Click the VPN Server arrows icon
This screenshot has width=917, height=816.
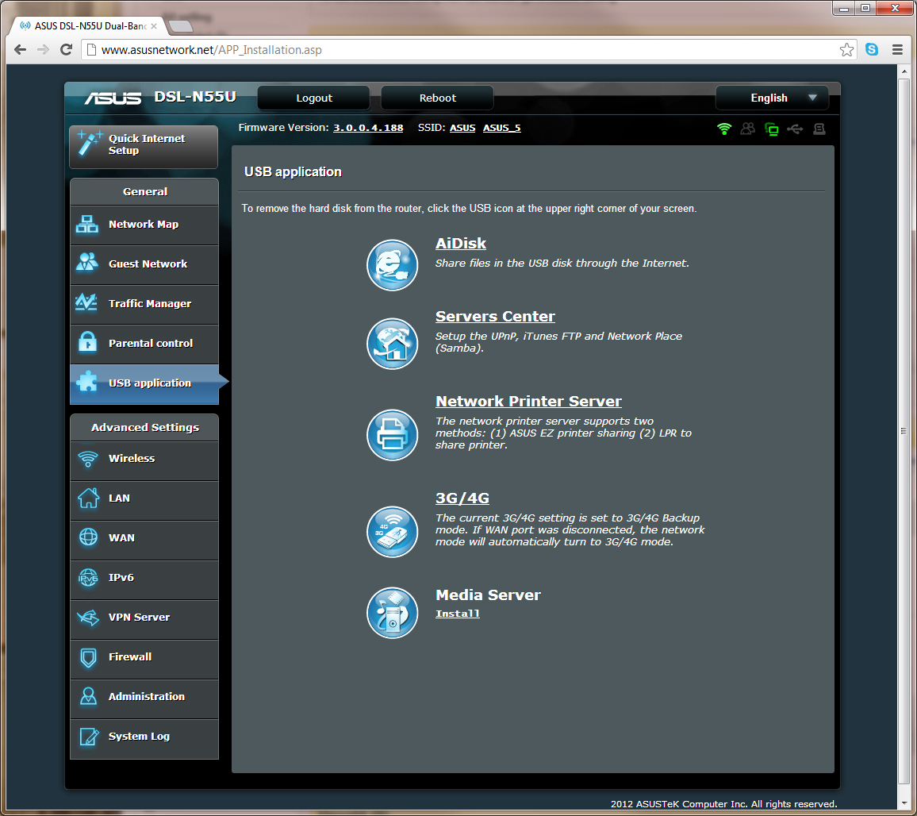[88, 617]
